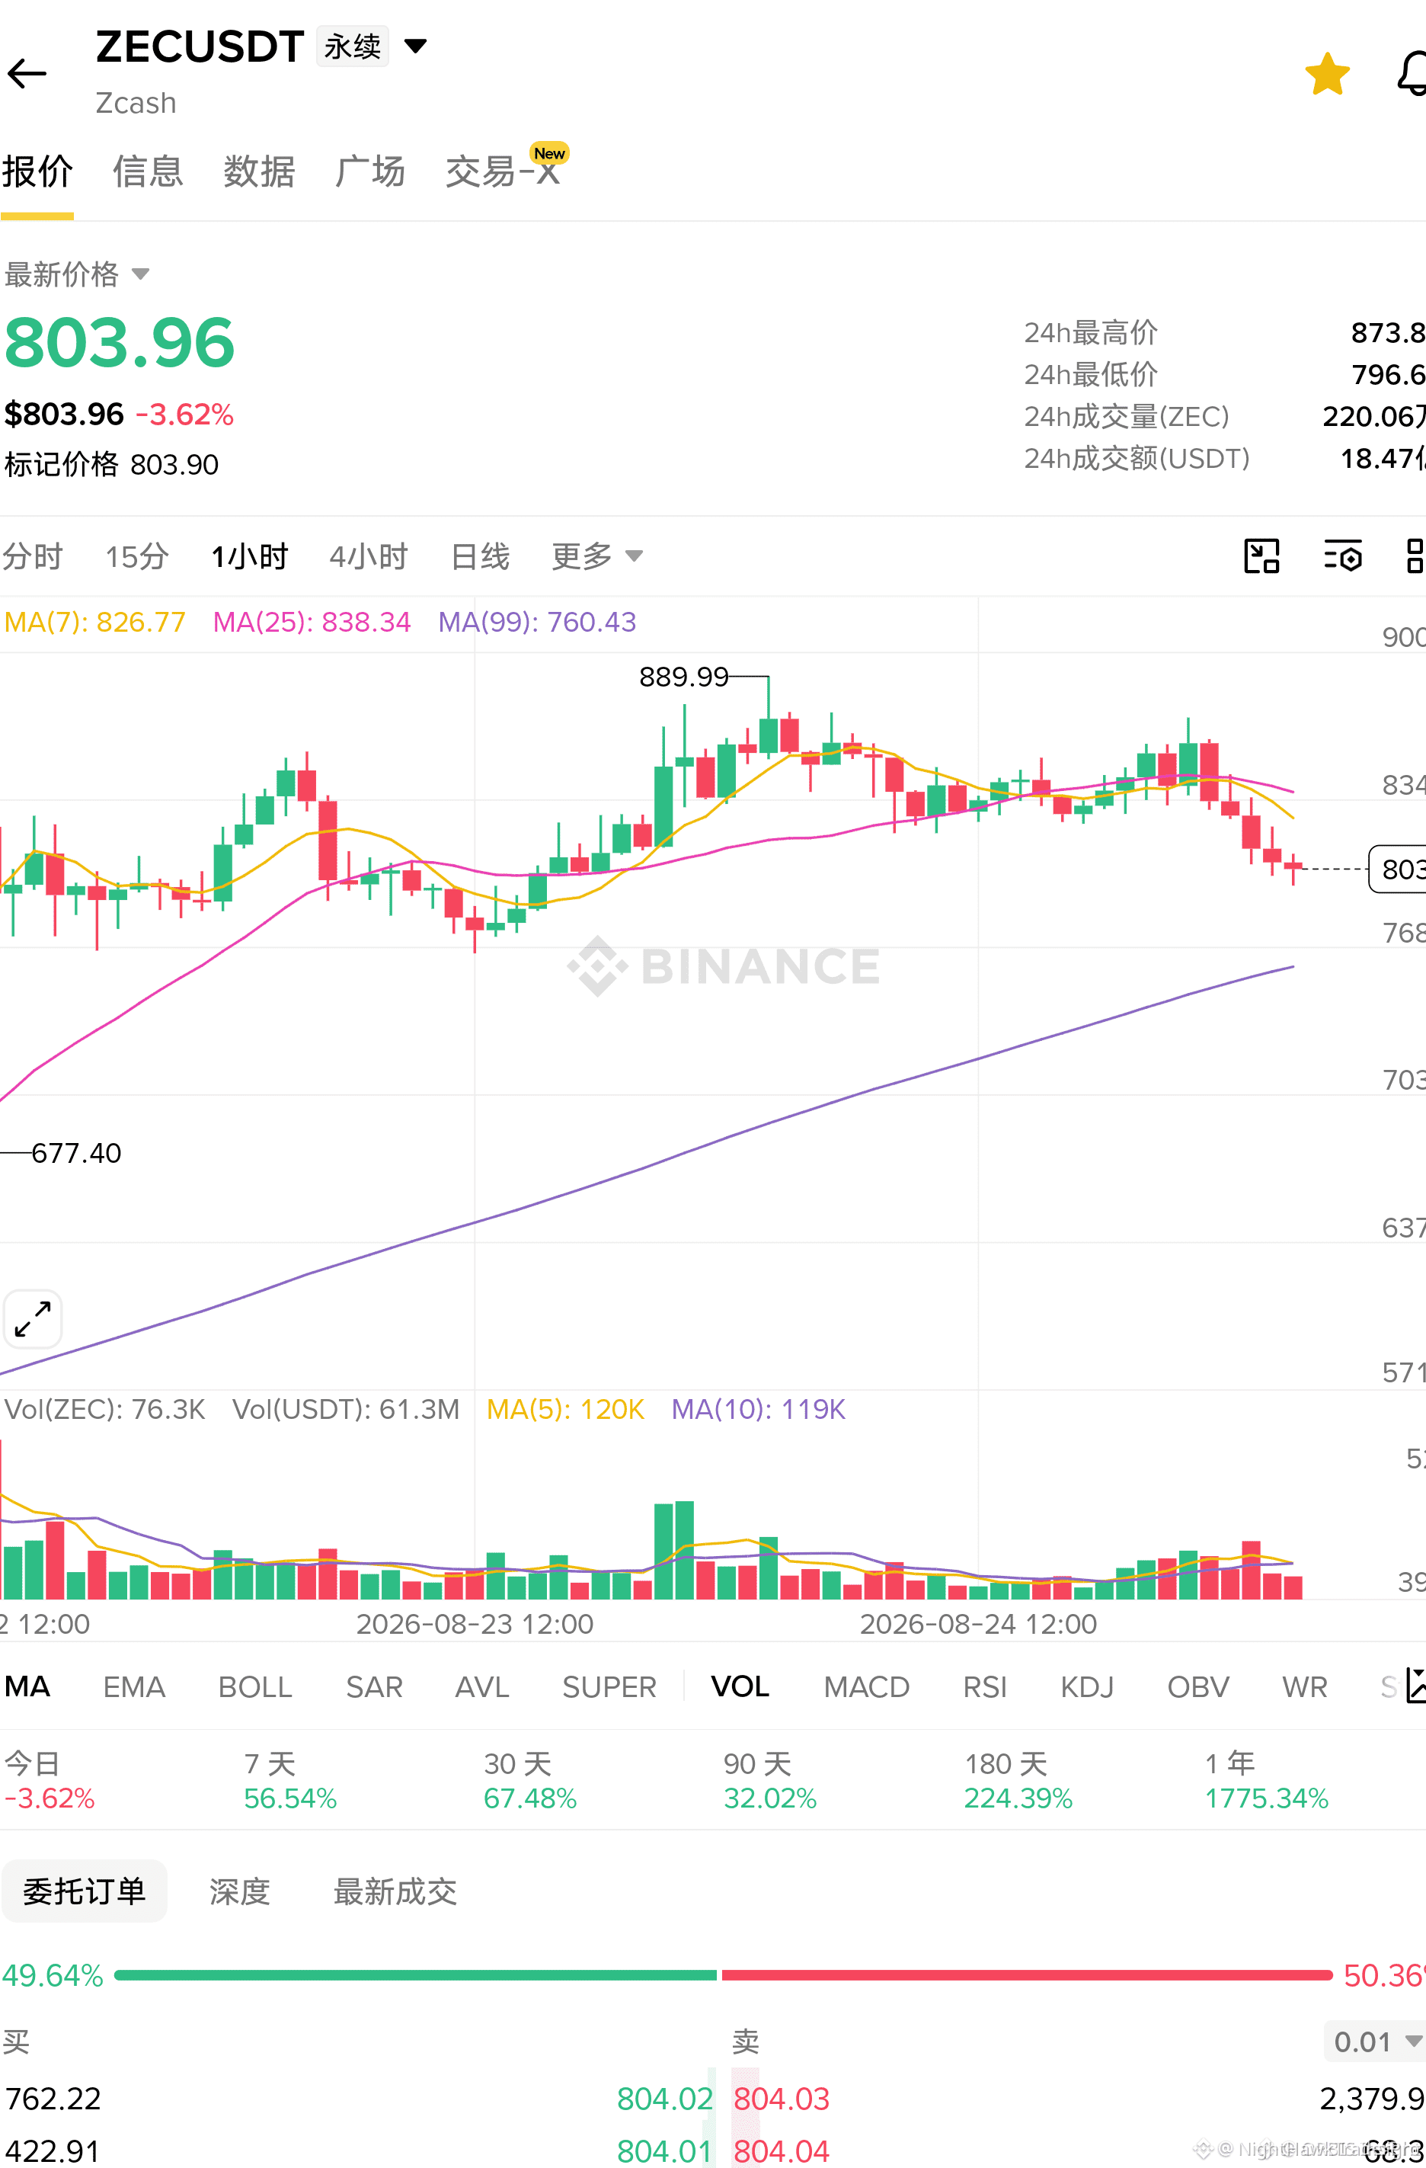The image size is (1426, 2168).
Task: Toggle the SUPER main indicator
Action: (x=609, y=1686)
